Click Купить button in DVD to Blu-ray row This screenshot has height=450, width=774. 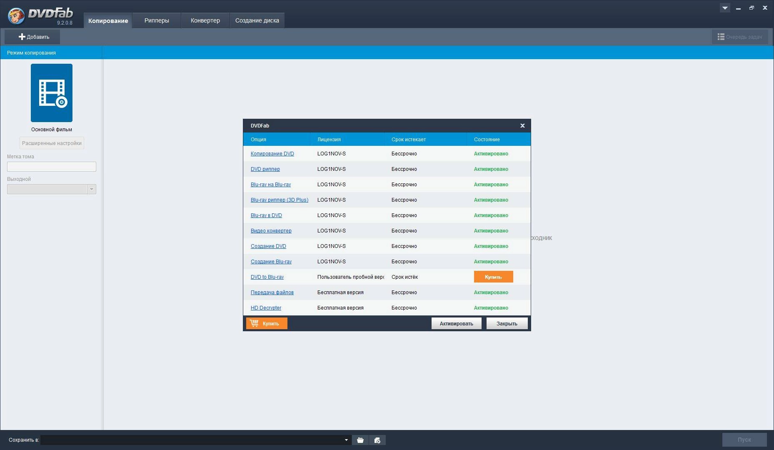pyautogui.click(x=494, y=277)
